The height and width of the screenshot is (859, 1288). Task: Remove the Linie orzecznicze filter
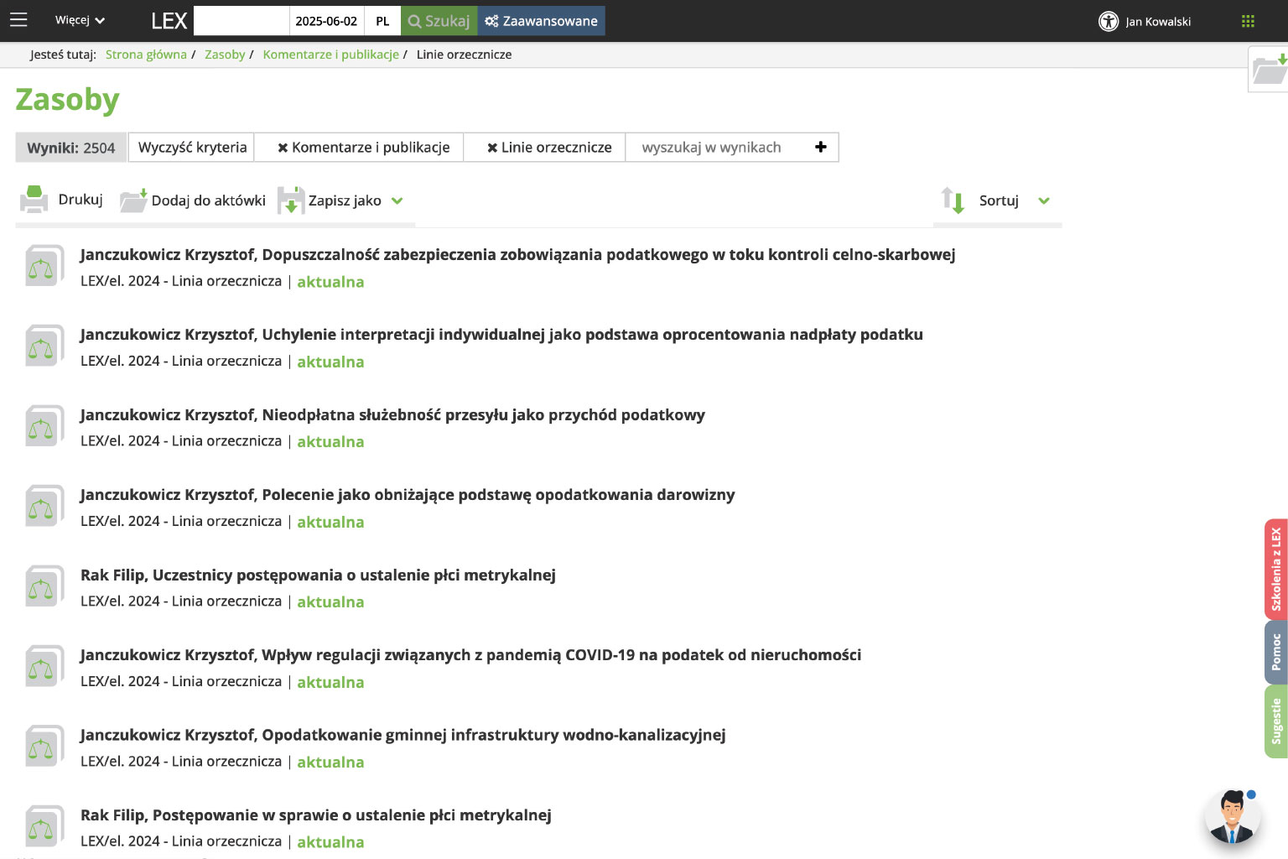[492, 148]
